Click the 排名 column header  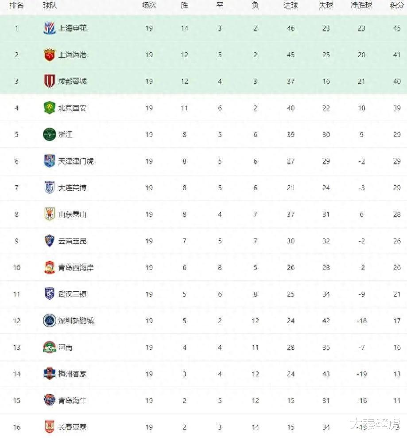17,5
